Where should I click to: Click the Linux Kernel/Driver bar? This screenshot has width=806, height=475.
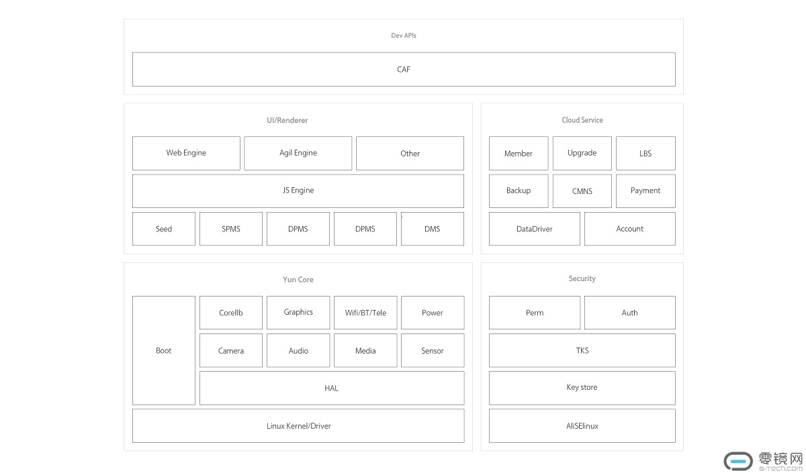click(298, 426)
